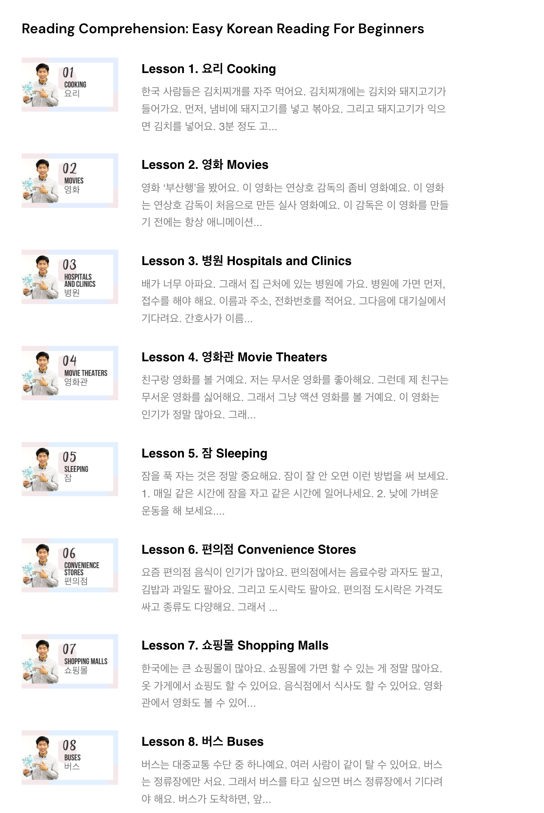Viewport: 544px width, 813px height.
Task: Go to 'Lesson 2. 영화 Movies' title
Action: point(205,165)
